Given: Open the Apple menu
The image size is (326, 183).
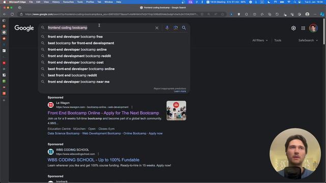Looking at the screenshot, I should (x=4, y=2).
